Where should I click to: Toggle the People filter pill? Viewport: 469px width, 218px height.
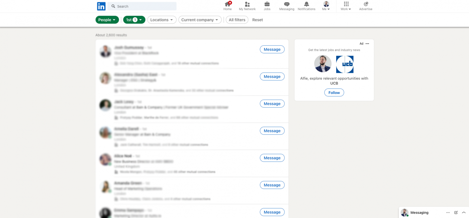click(107, 20)
